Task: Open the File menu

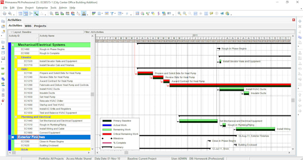Action: [x=5, y=8]
